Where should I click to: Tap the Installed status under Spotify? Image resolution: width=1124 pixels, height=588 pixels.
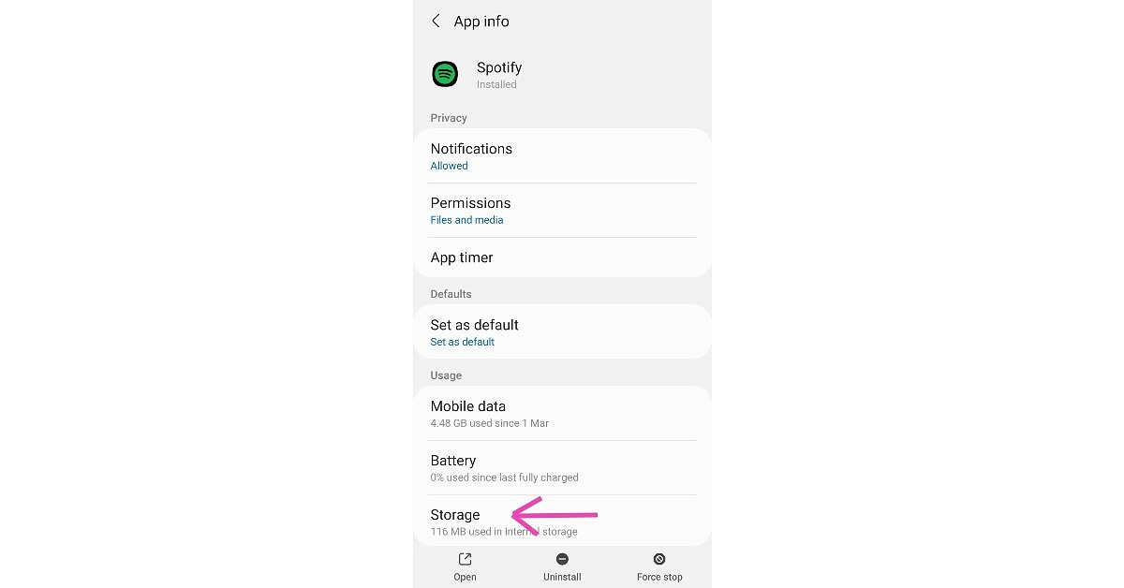[496, 84]
